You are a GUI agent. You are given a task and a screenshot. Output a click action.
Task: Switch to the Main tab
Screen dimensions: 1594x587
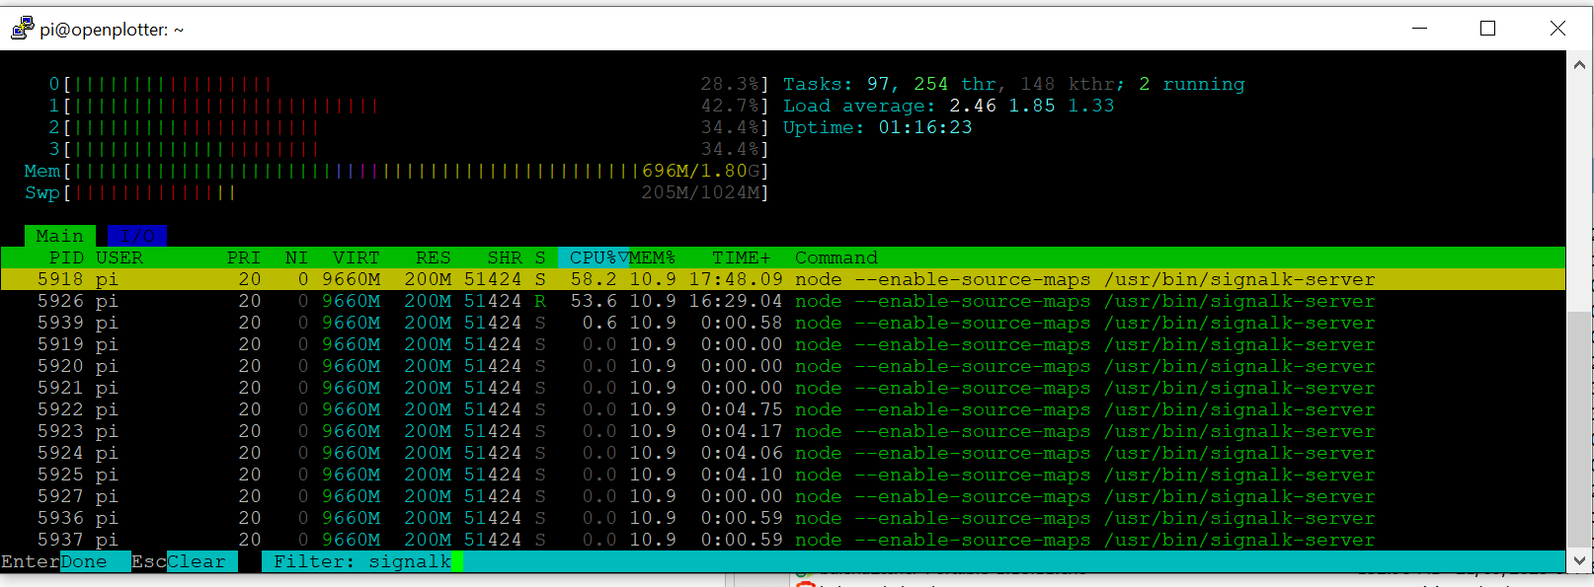pos(60,236)
